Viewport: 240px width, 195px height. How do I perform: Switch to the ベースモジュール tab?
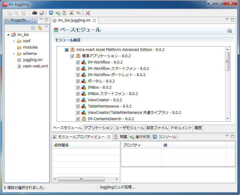click(x=67, y=128)
